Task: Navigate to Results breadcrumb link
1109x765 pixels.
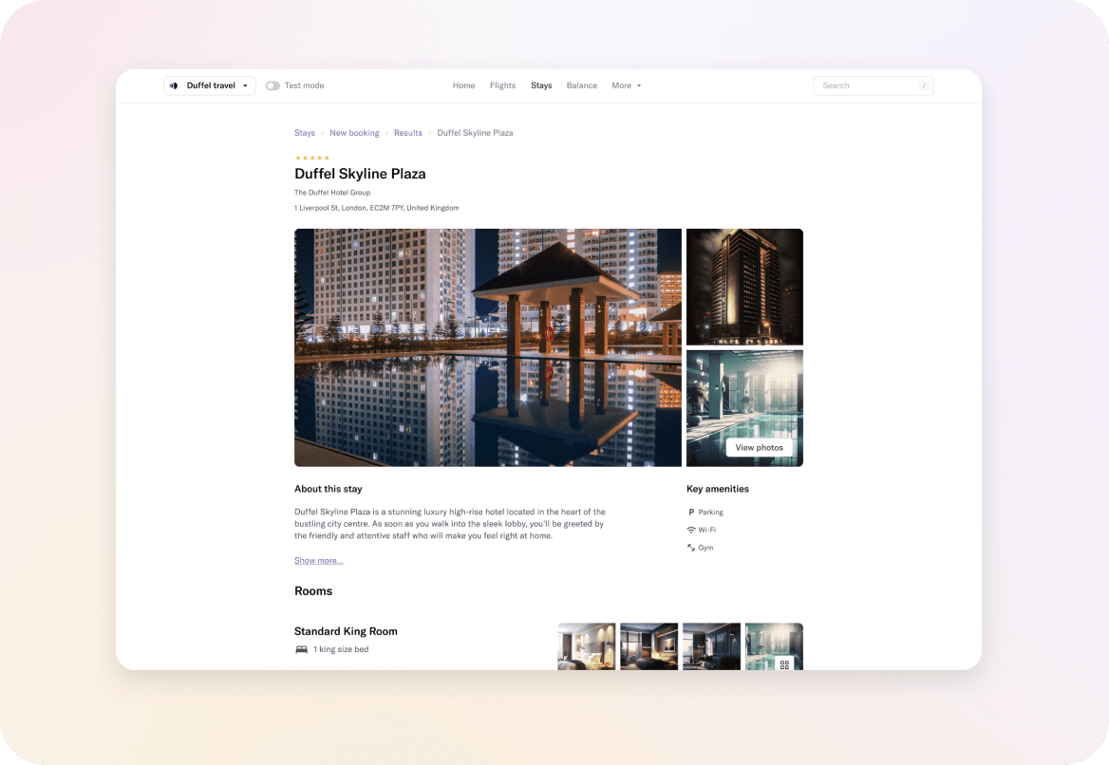Action: coord(408,133)
